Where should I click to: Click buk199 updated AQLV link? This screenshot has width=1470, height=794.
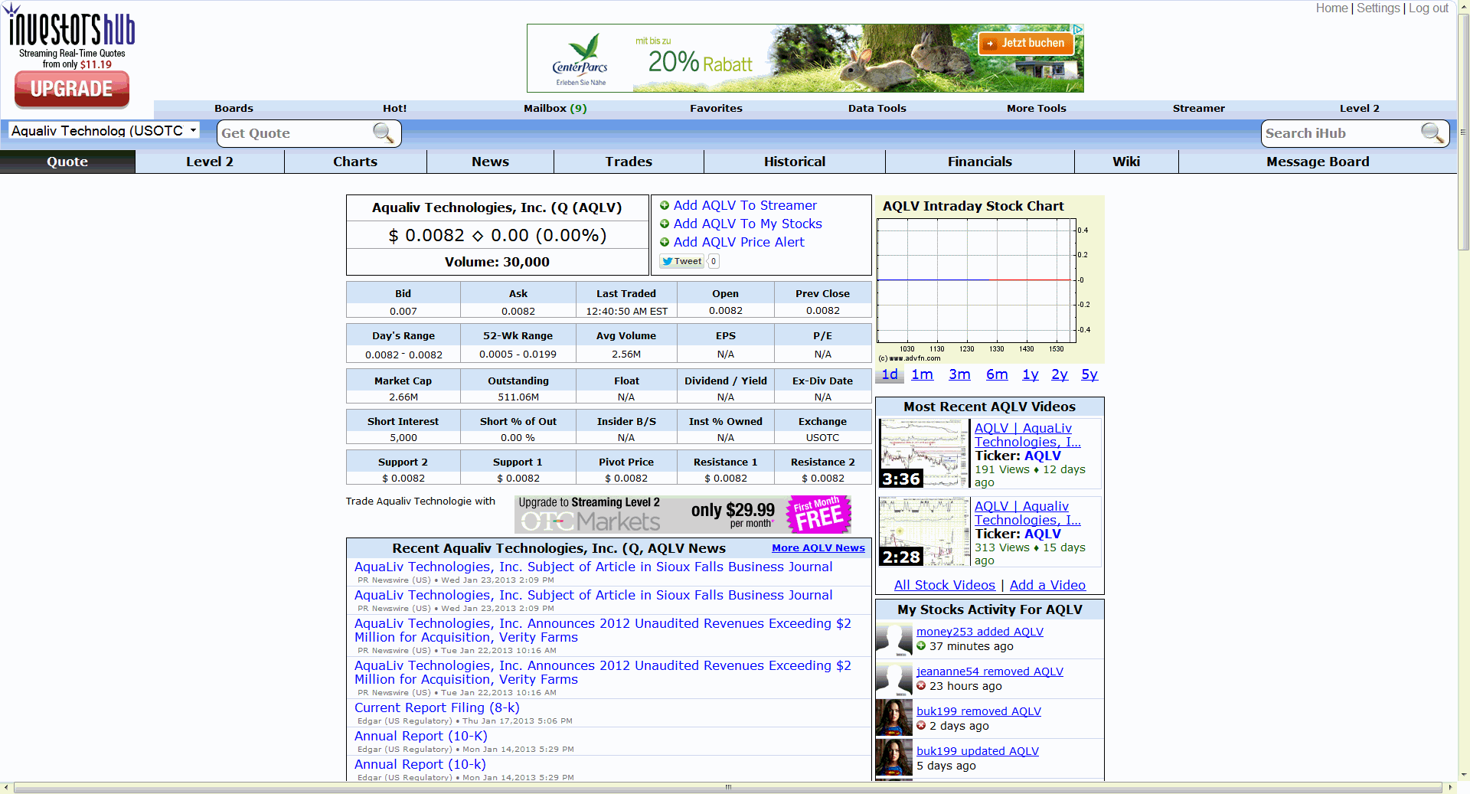[x=978, y=751]
